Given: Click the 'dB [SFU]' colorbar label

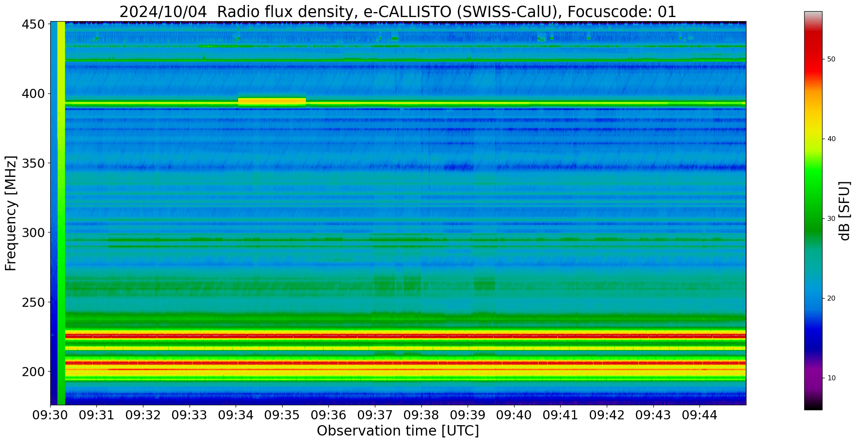Looking at the screenshot, I should pyautogui.click(x=844, y=210).
